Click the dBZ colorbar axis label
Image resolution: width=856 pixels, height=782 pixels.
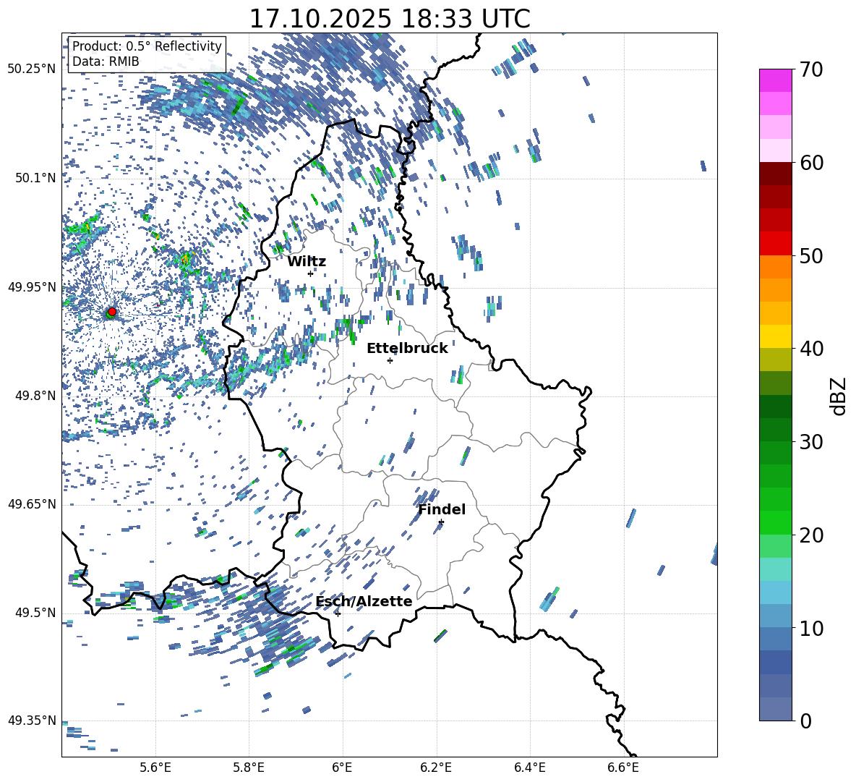[x=839, y=396]
